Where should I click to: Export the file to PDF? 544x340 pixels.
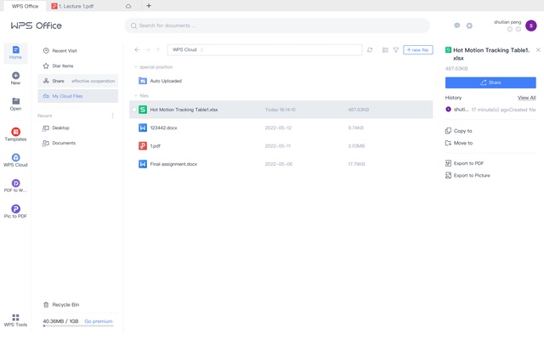pos(465,163)
